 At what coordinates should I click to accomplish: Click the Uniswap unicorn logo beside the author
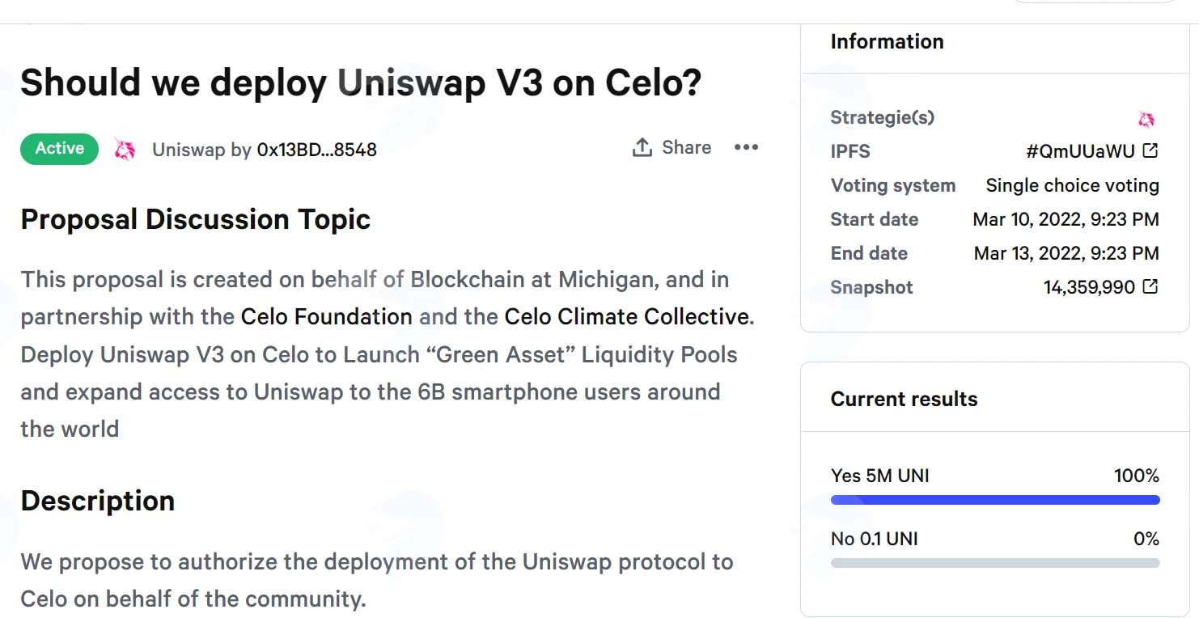tap(125, 150)
